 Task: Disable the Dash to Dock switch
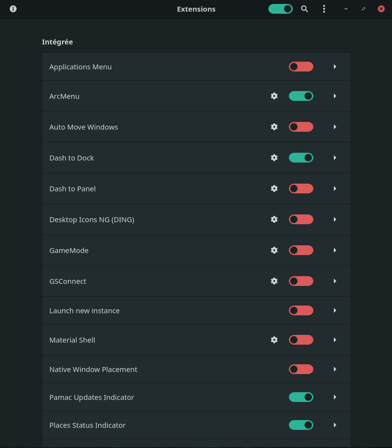coord(301,158)
